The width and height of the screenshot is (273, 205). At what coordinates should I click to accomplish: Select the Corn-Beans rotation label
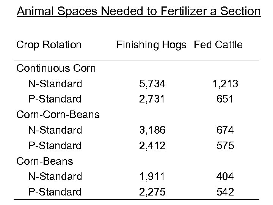(x=44, y=161)
